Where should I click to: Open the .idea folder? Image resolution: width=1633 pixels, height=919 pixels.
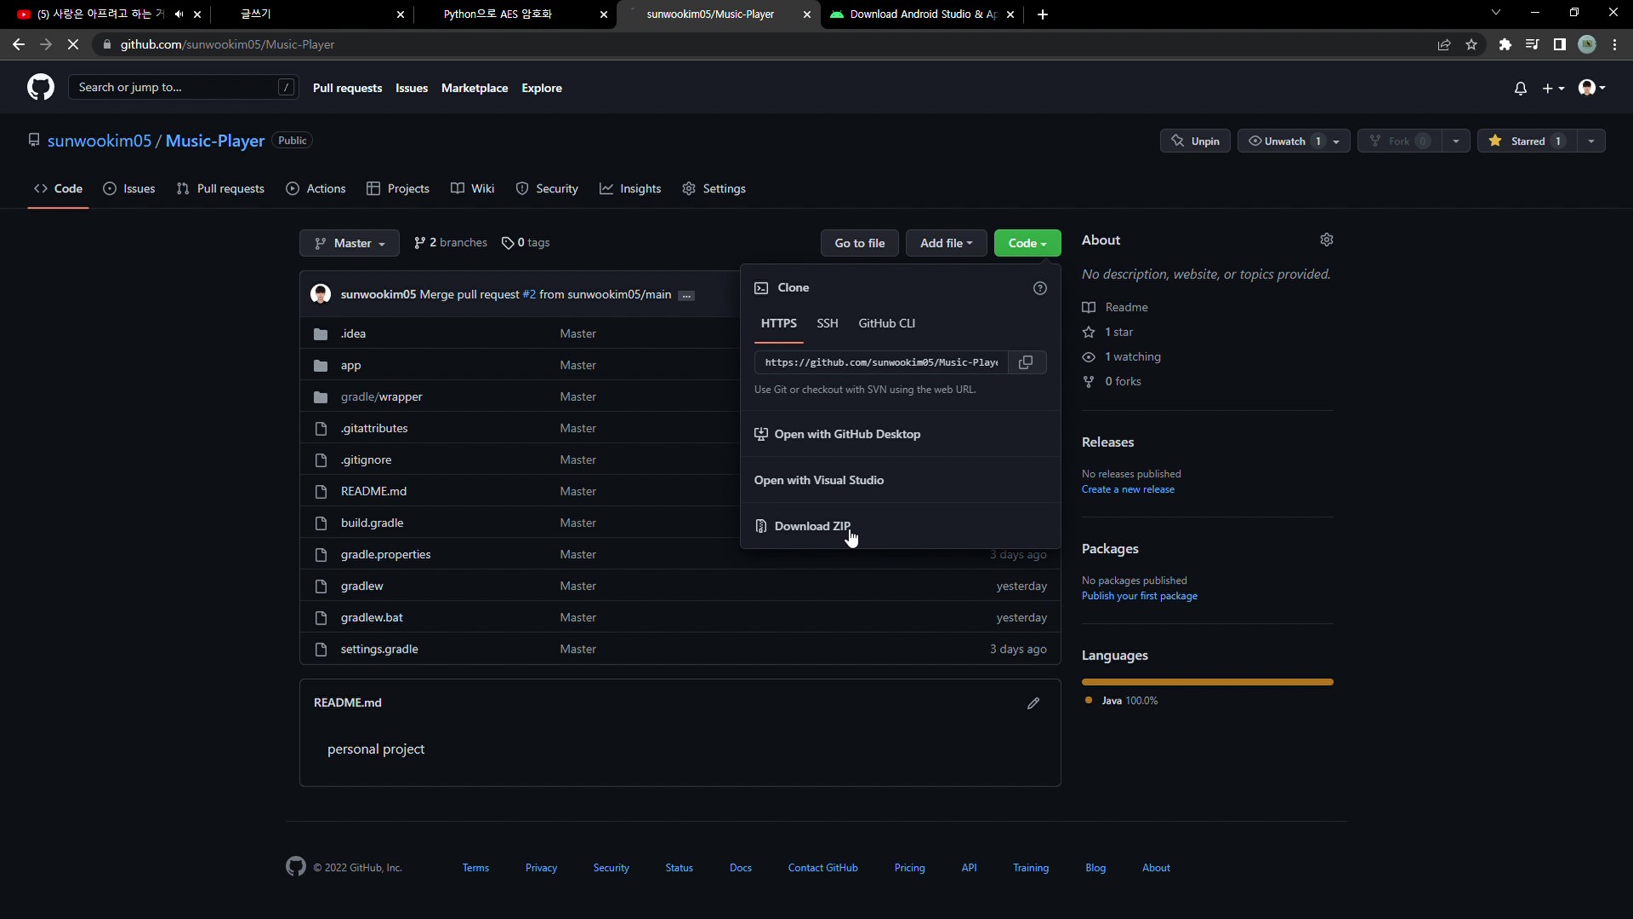[x=353, y=334]
